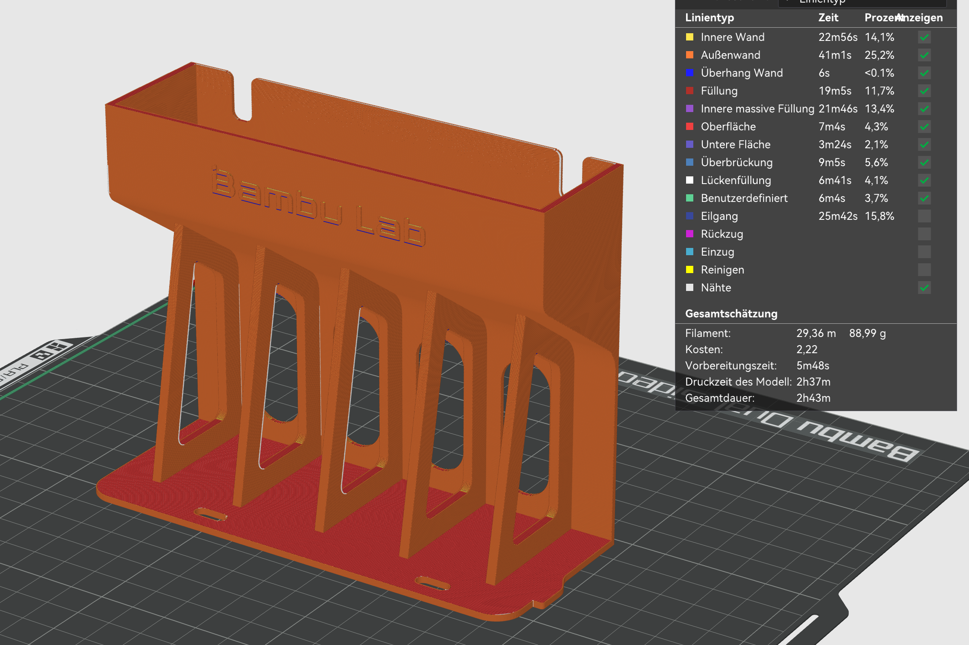Disable the Füllung display checkbox
The height and width of the screenshot is (645, 969).
(x=924, y=91)
